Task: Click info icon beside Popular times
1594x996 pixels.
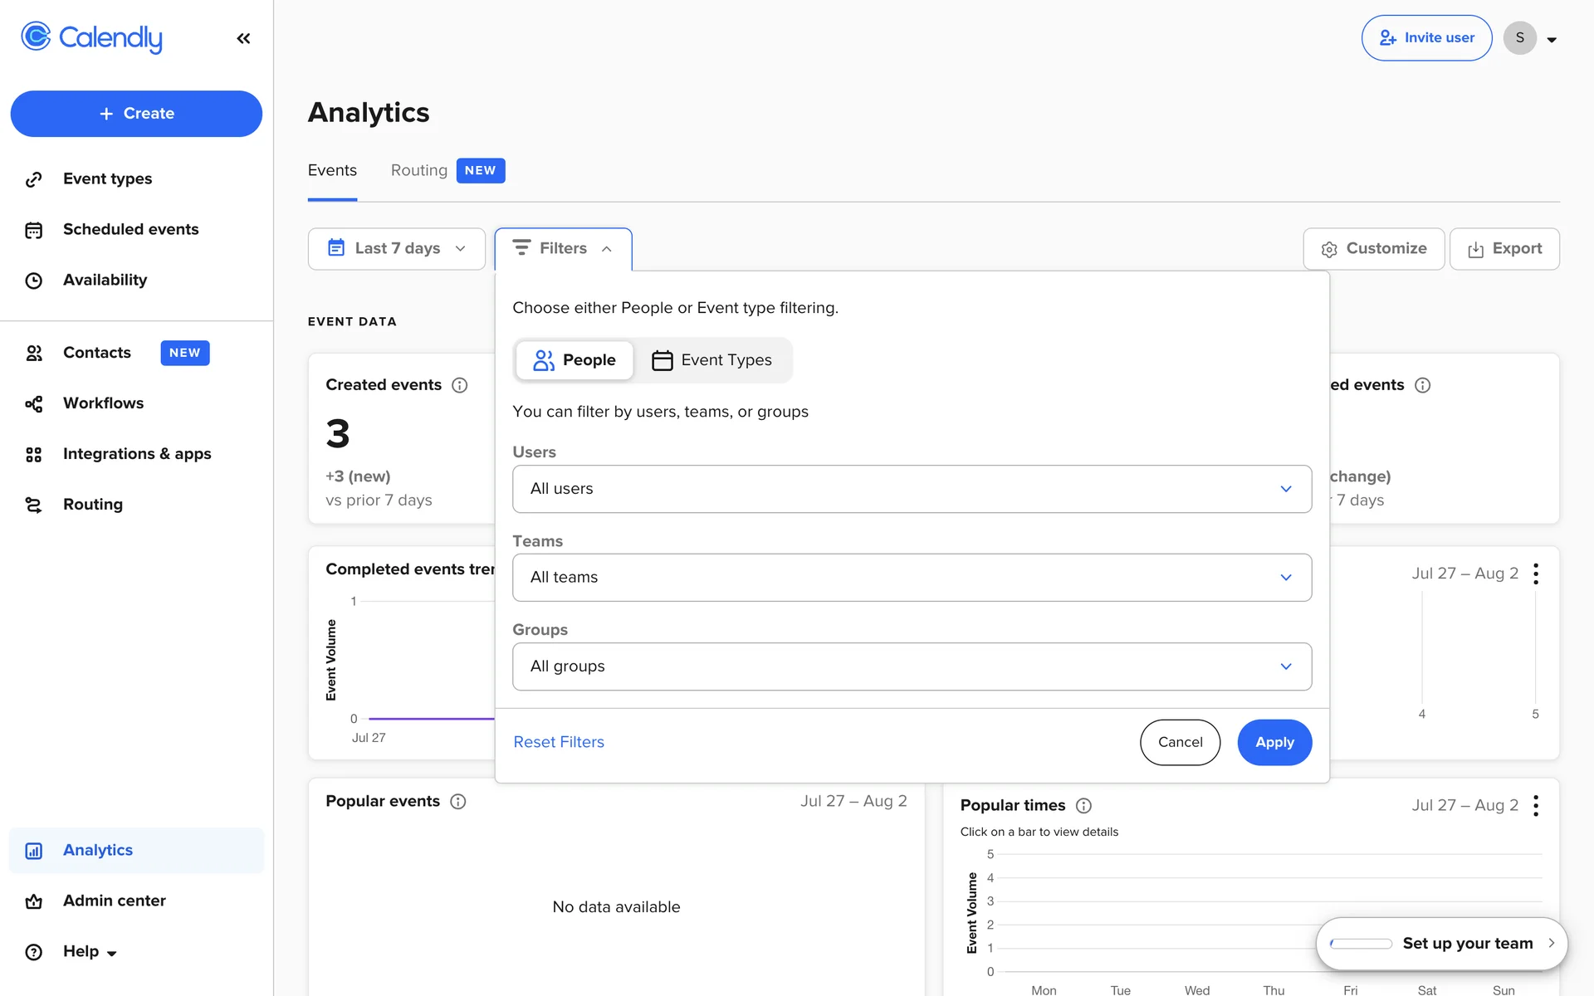Action: [x=1083, y=806]
